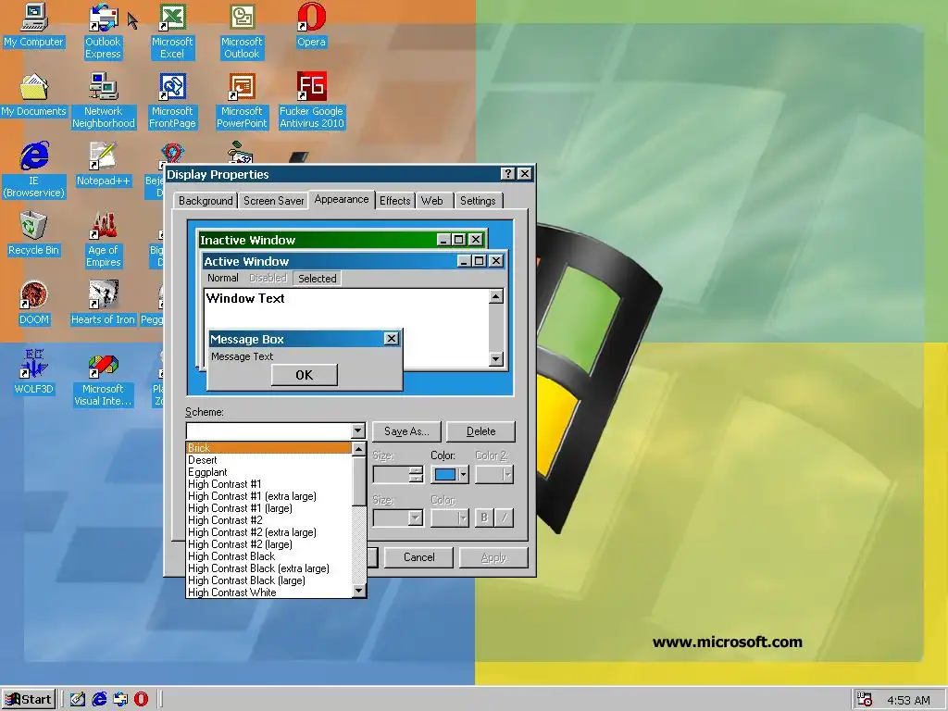Click the task scheduler tray icon

coord(865,700)
